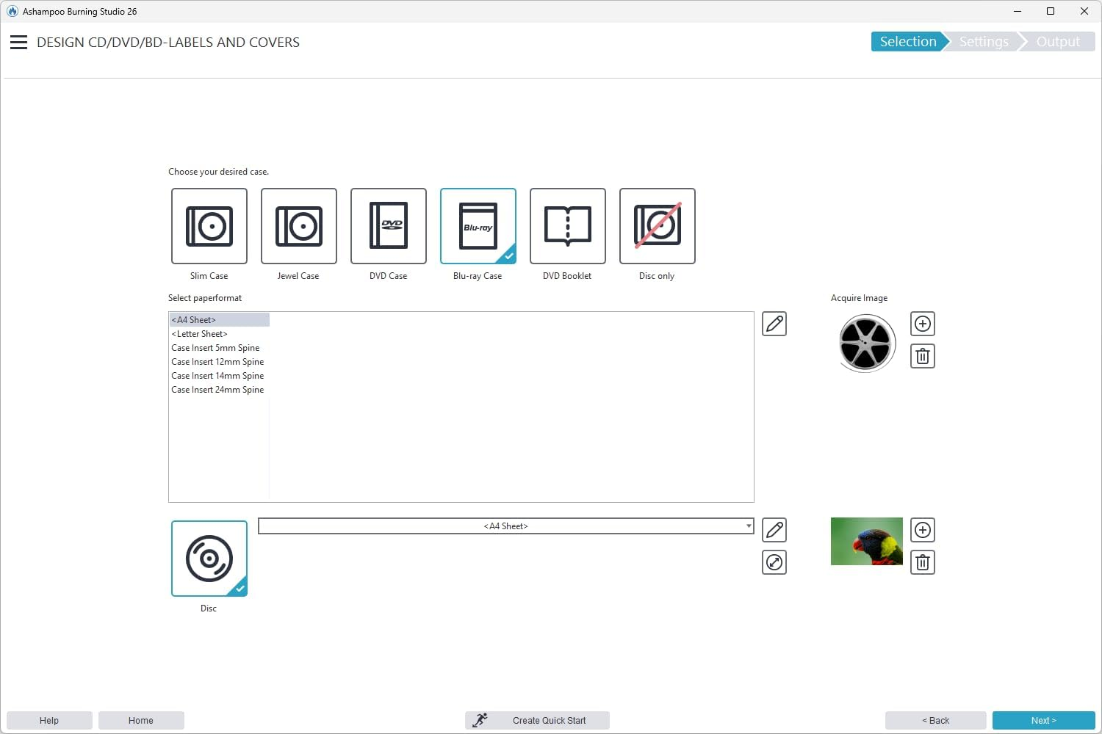
Task: Select Case Insert 12mm Spine format
Action: [x=217, y=361]
